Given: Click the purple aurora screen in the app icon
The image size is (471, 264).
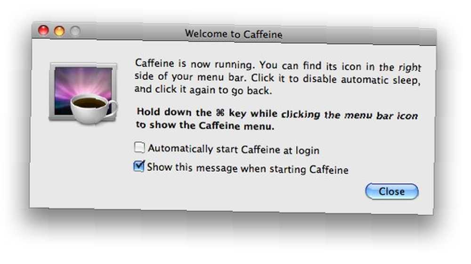Looking at the screenshot, I should (x=83, y=82).
